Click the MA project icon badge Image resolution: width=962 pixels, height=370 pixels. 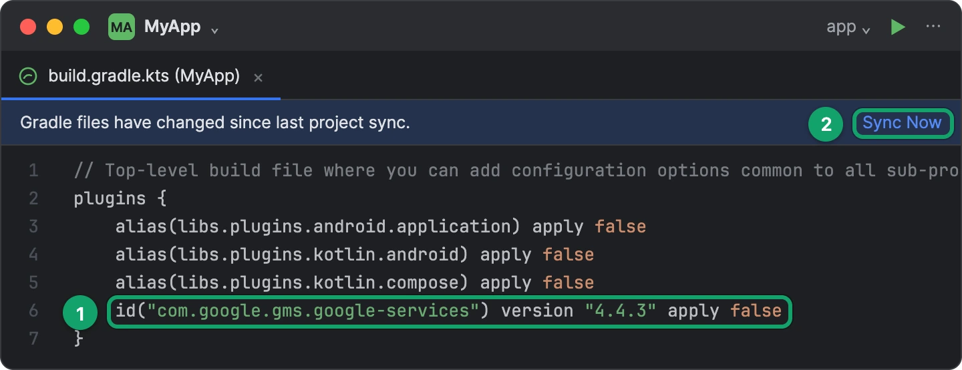[x=121, y=27]
